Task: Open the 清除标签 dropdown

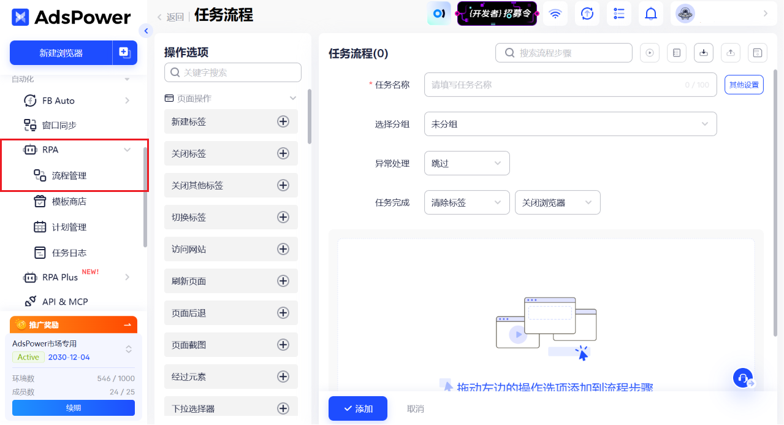Action: click(467, 202)
